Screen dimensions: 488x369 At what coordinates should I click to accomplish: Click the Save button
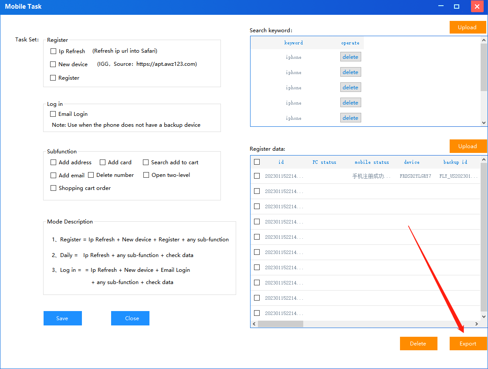coord(63,318)
